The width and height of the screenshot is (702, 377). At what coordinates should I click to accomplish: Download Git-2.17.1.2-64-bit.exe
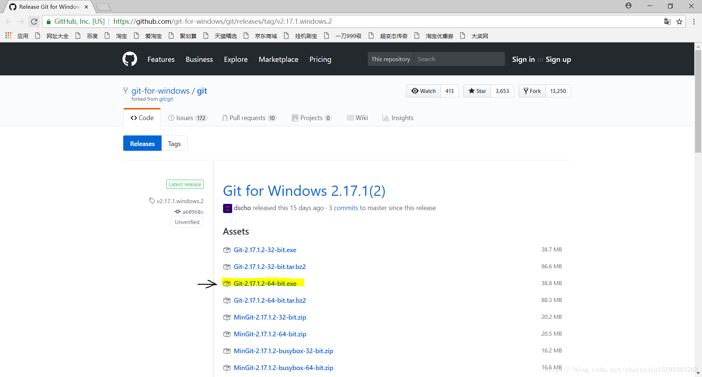[265, 284]
